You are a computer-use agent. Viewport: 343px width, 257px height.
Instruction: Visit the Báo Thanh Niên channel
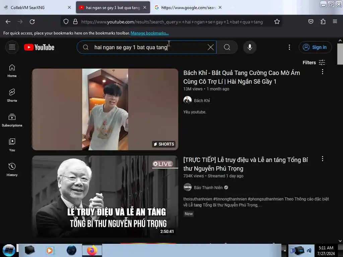(208, 187)
